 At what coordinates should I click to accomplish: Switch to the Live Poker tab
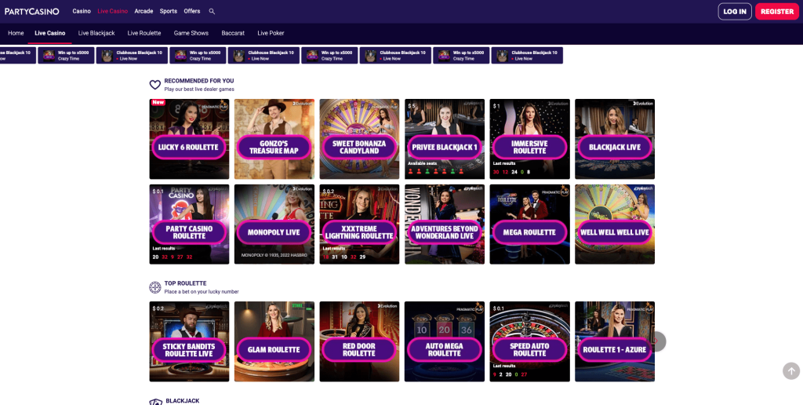[271, 33]
